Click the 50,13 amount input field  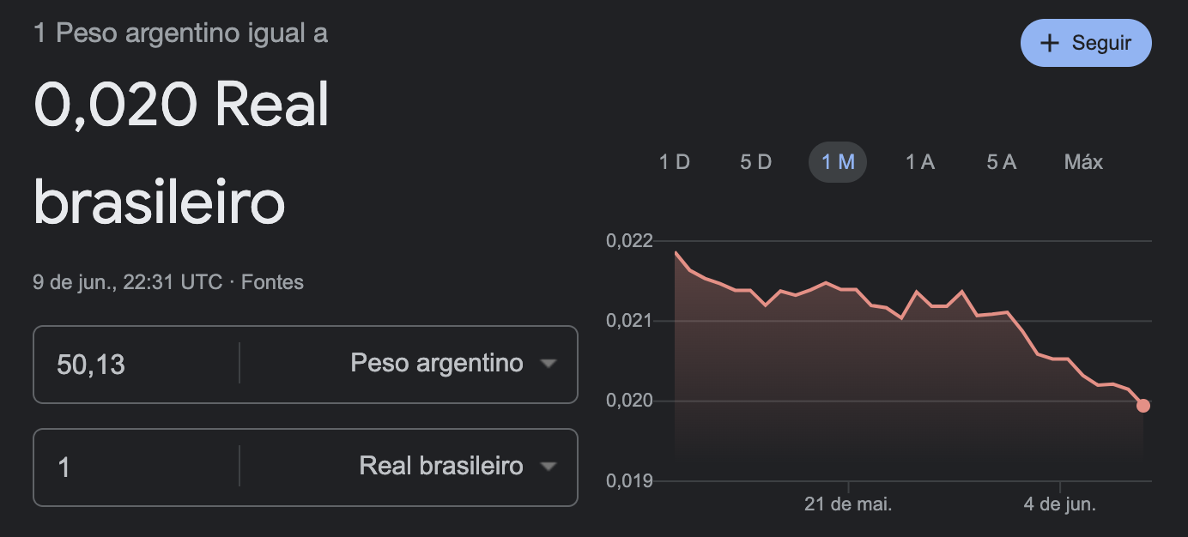(136, 364)
